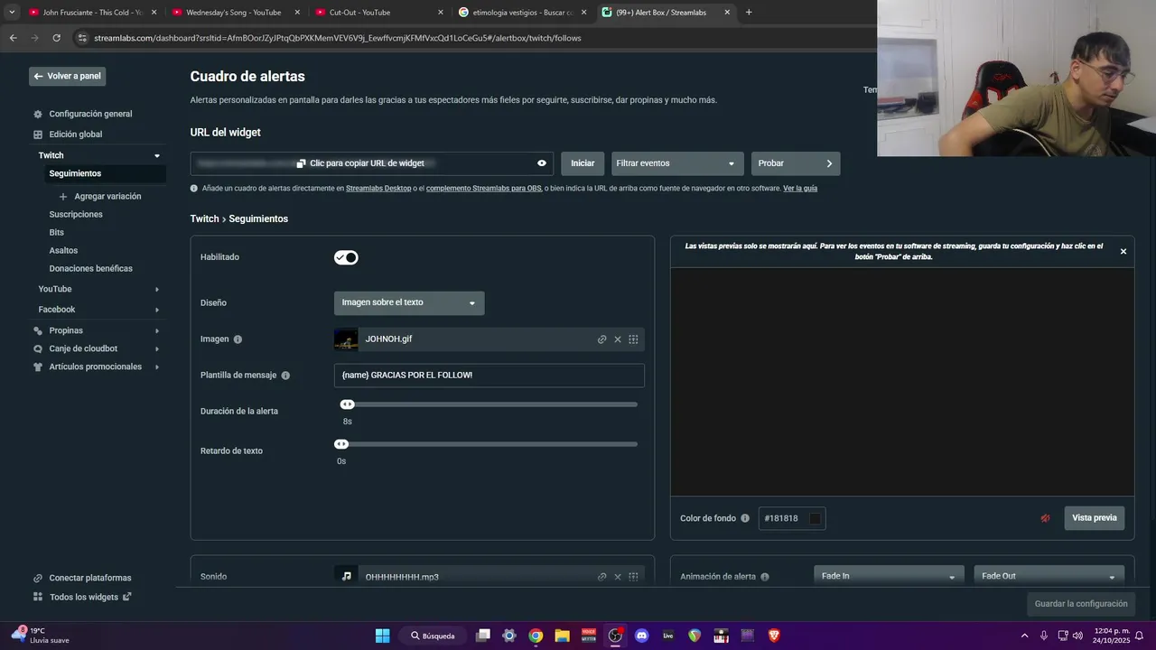Switch to the Wednesday's Song YouTube tab

pyautogui.click(x=234, y=13)
